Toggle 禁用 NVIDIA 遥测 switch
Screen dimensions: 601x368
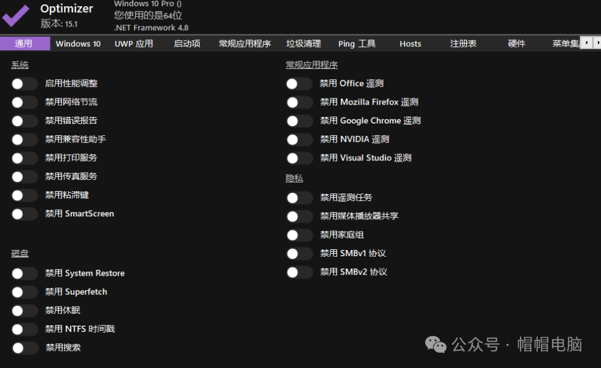pos(300,139)
